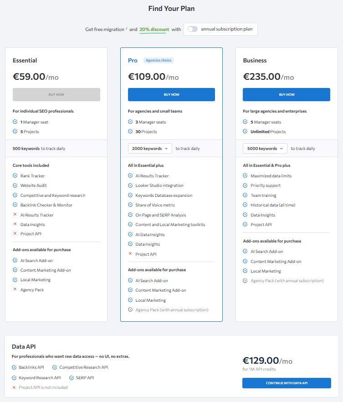Click the checkmark beside Backlinks API
This screenshot has height=402, width=343.
click(x=14, y=366)
